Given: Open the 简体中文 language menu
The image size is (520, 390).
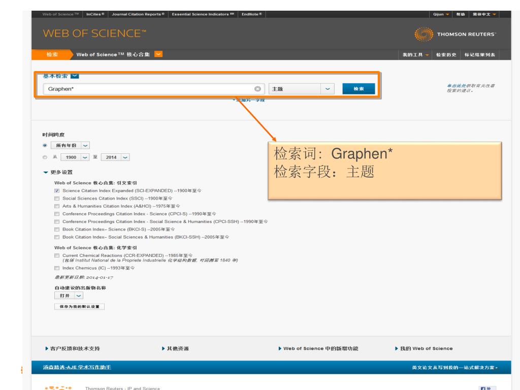Looking at the screenshot, I should point(484,14).
